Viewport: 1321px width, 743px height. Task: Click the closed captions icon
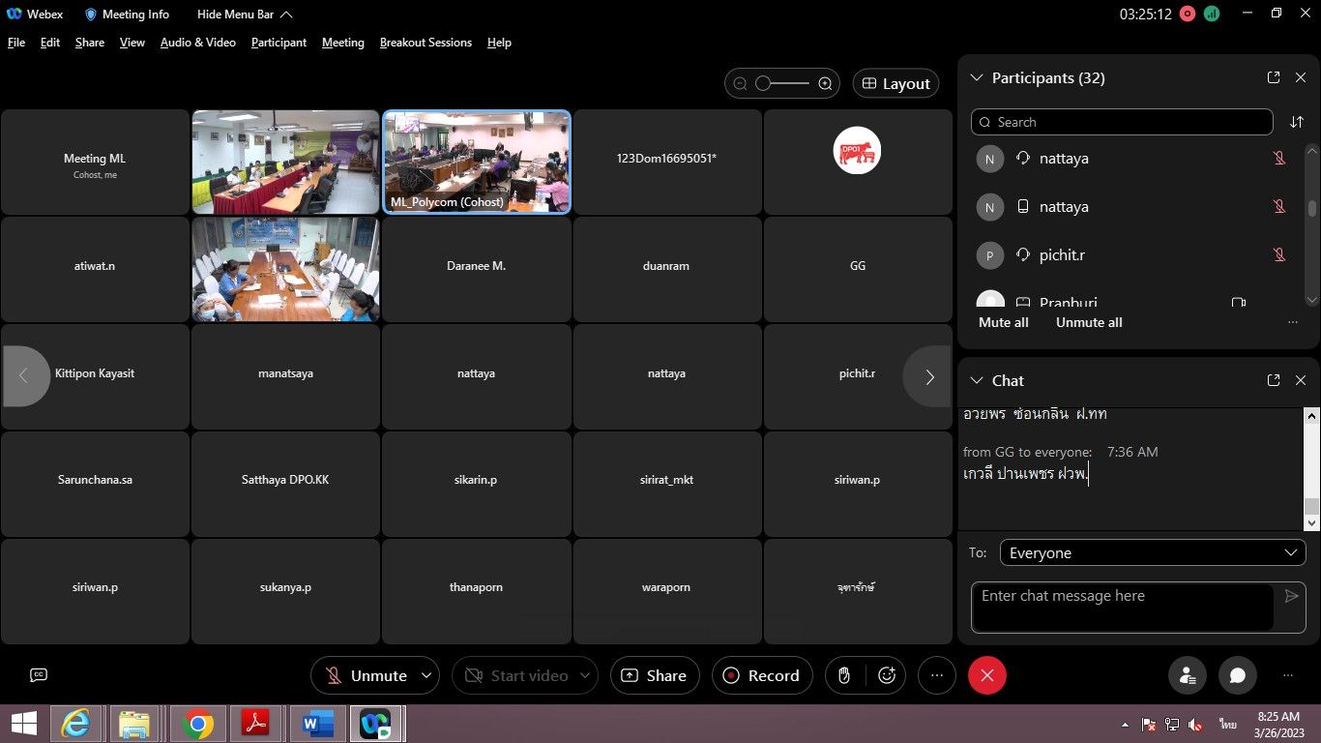point(39,675)
